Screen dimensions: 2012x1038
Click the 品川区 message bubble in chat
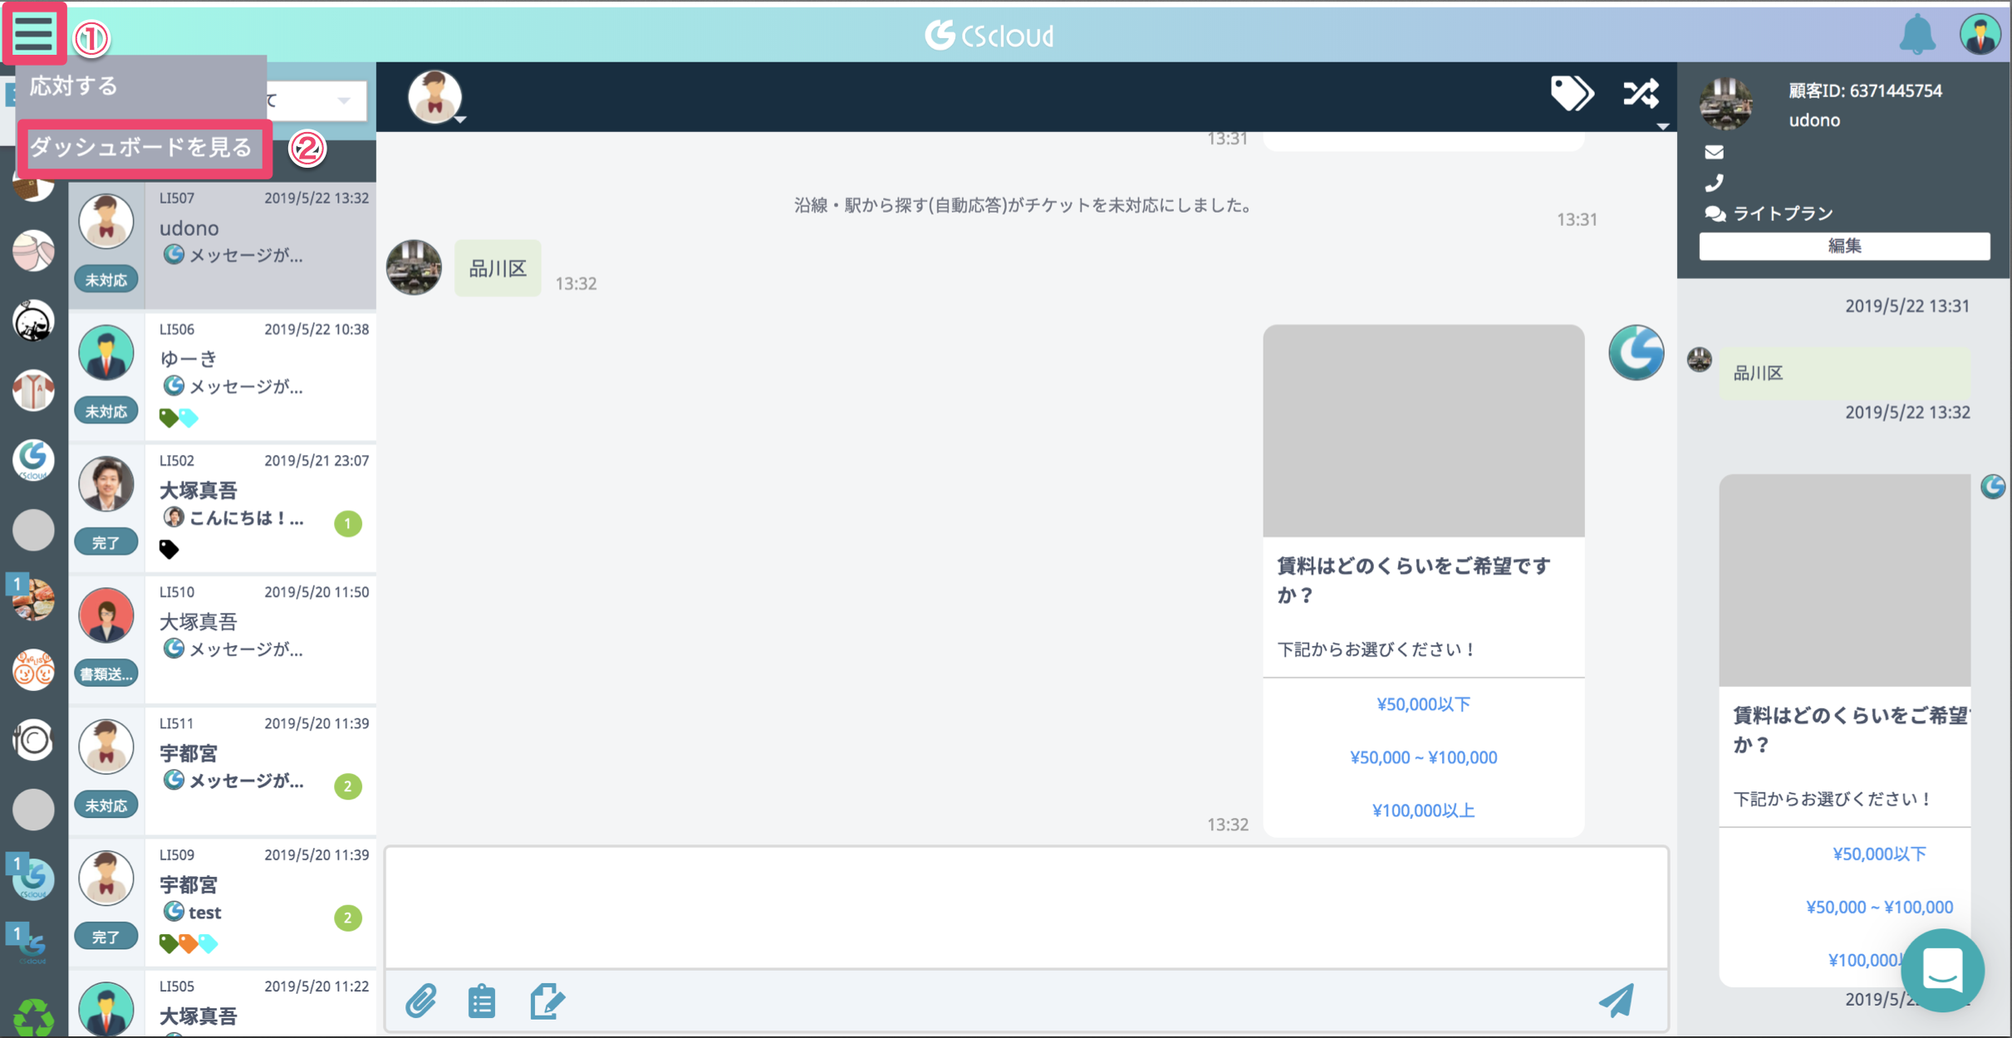pos(498,268)
